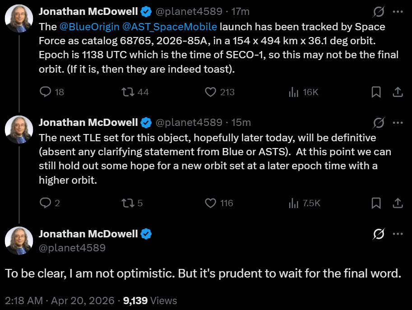The image size is (412, 310).
Task: Share the first tweet in the thread
Action: (x=398, y=92)
